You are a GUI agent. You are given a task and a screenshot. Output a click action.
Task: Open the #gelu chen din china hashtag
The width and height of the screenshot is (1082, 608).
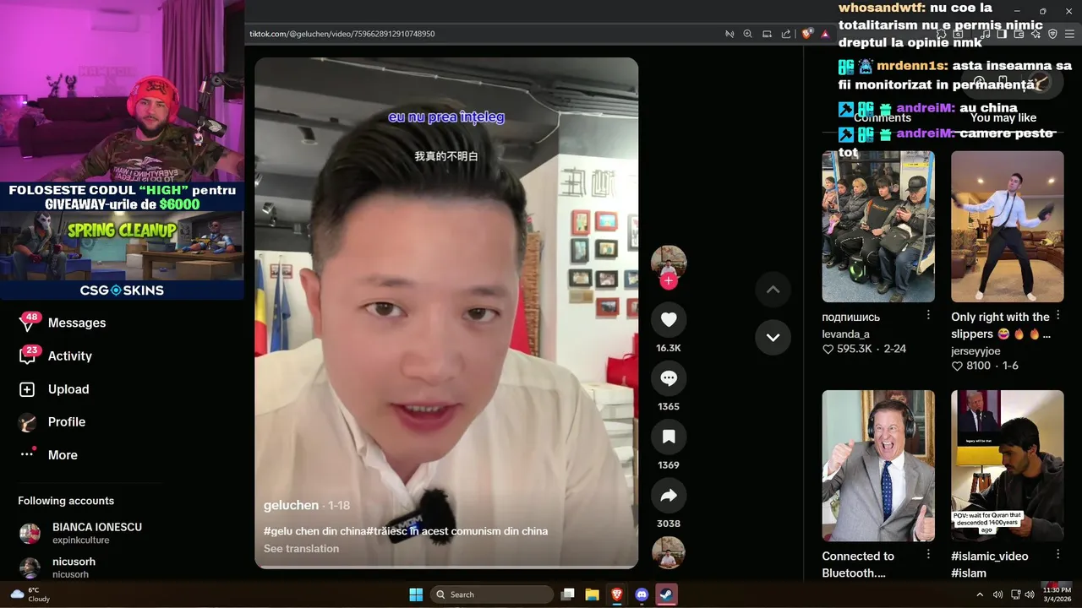[x=315, y=531]
